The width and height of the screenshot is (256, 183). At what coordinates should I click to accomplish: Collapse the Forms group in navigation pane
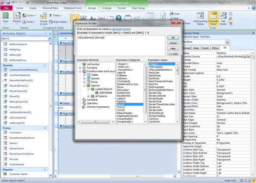coord(45,128)
